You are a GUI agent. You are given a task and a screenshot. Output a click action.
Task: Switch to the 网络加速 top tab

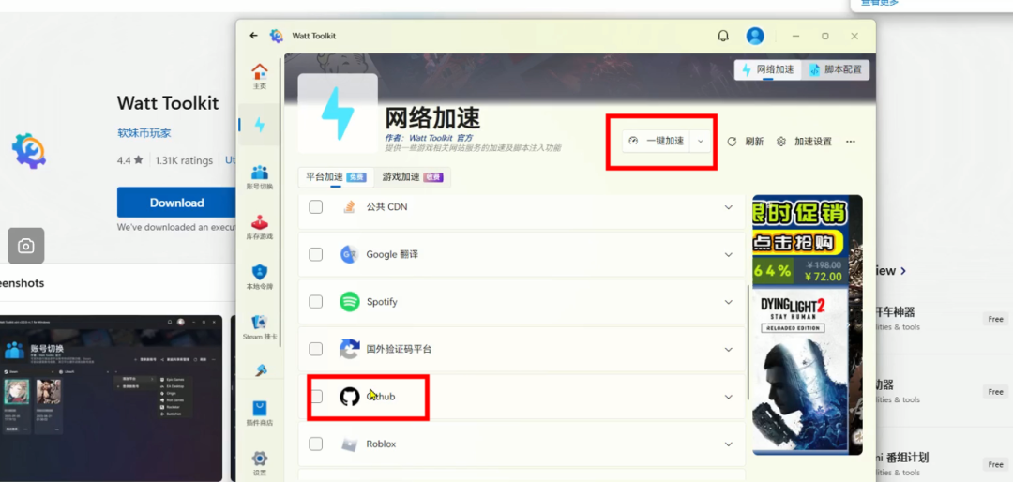768,69
